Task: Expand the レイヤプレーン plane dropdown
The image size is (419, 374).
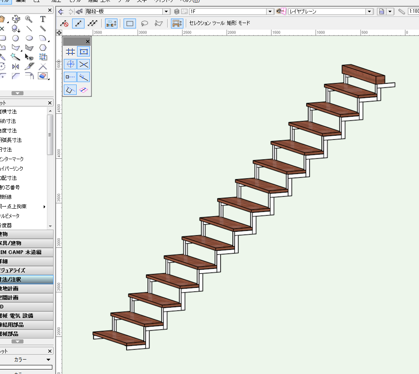Action: point(369,12)
